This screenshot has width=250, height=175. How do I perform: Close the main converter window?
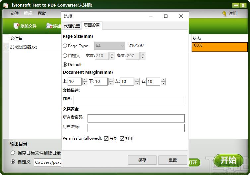(243, 5)
